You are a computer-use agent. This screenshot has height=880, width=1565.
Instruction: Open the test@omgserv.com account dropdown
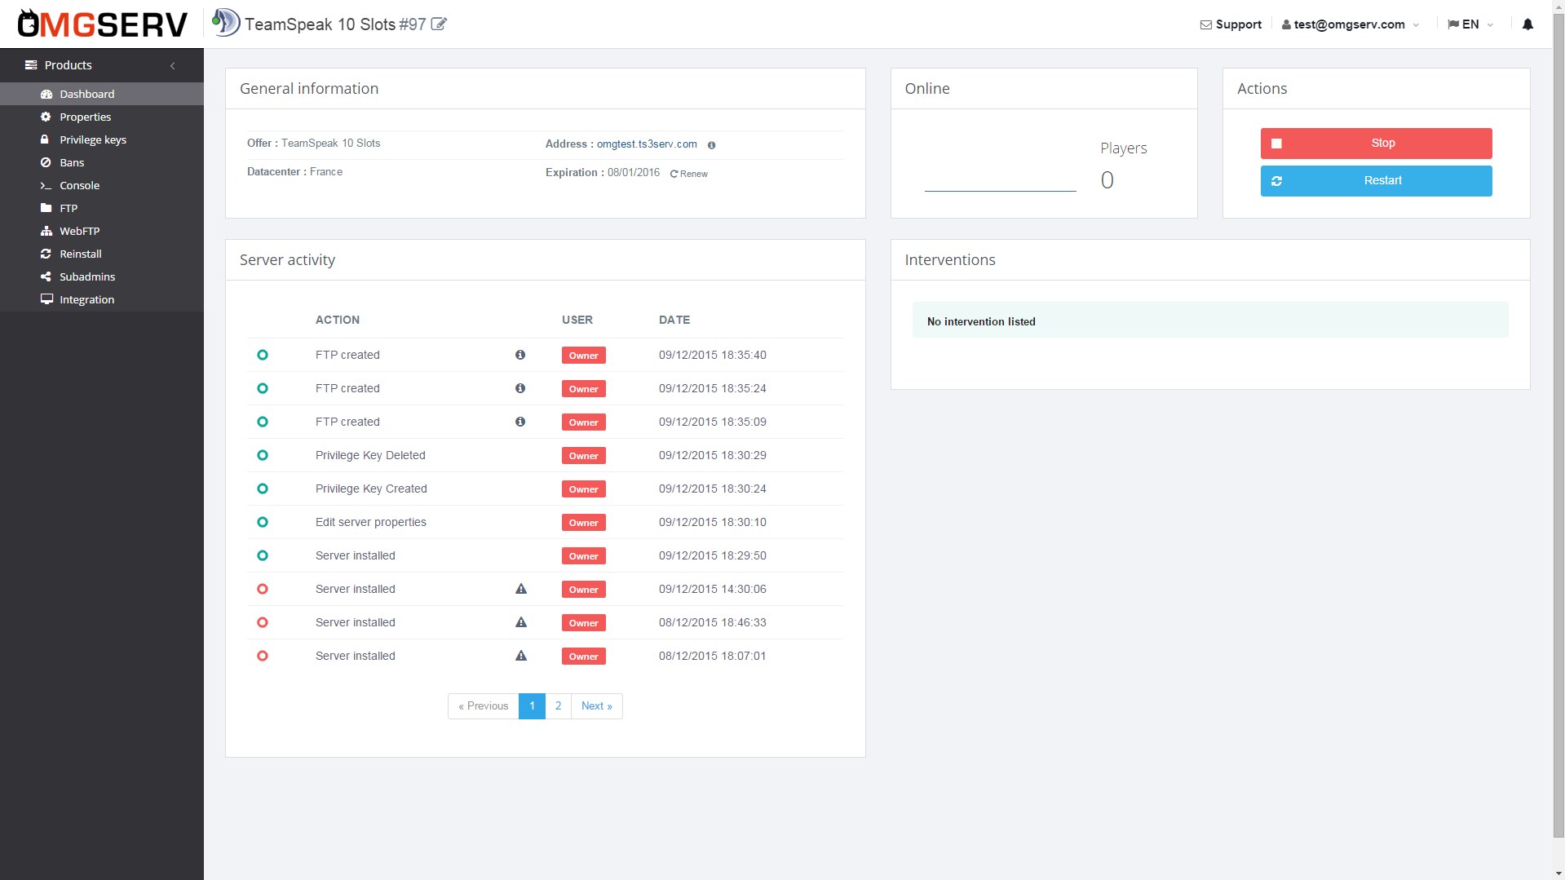[1351, 24]
